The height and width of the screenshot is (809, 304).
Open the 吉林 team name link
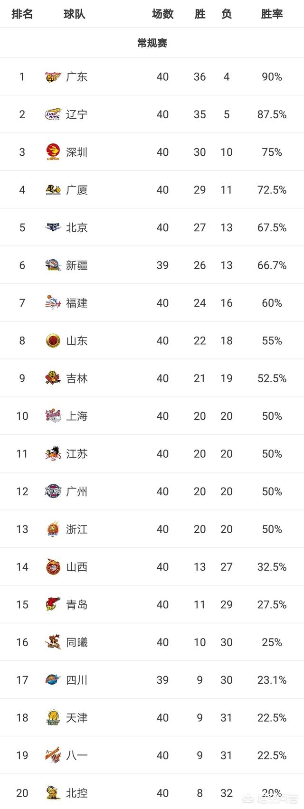[x=77, y=378]
